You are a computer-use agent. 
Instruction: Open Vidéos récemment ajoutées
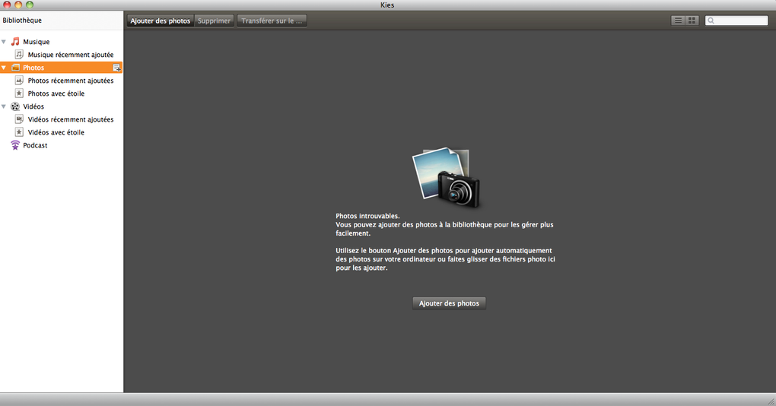[x=71, y=119]
